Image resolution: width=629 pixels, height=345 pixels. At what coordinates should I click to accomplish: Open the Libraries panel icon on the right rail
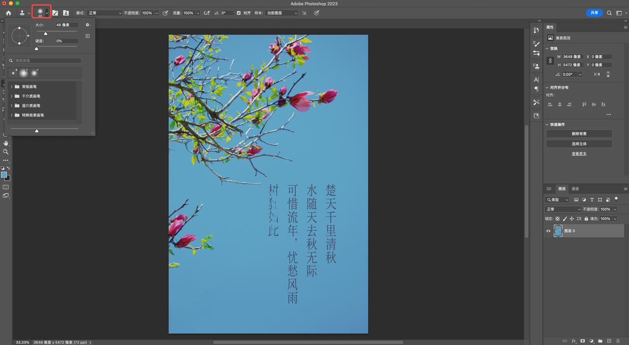536,115
